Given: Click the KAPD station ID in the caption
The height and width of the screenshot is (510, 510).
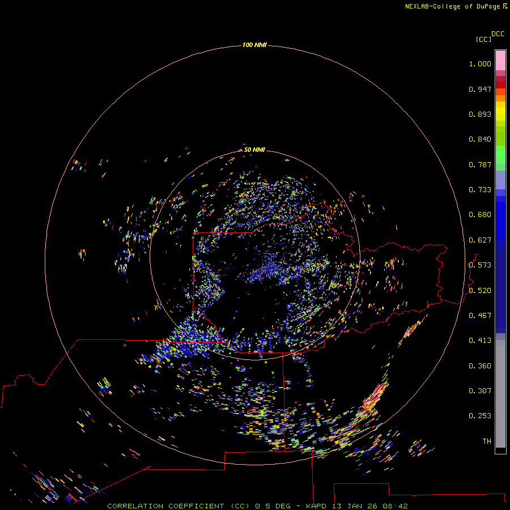Looking at the screenshot, I should [316, 506].
